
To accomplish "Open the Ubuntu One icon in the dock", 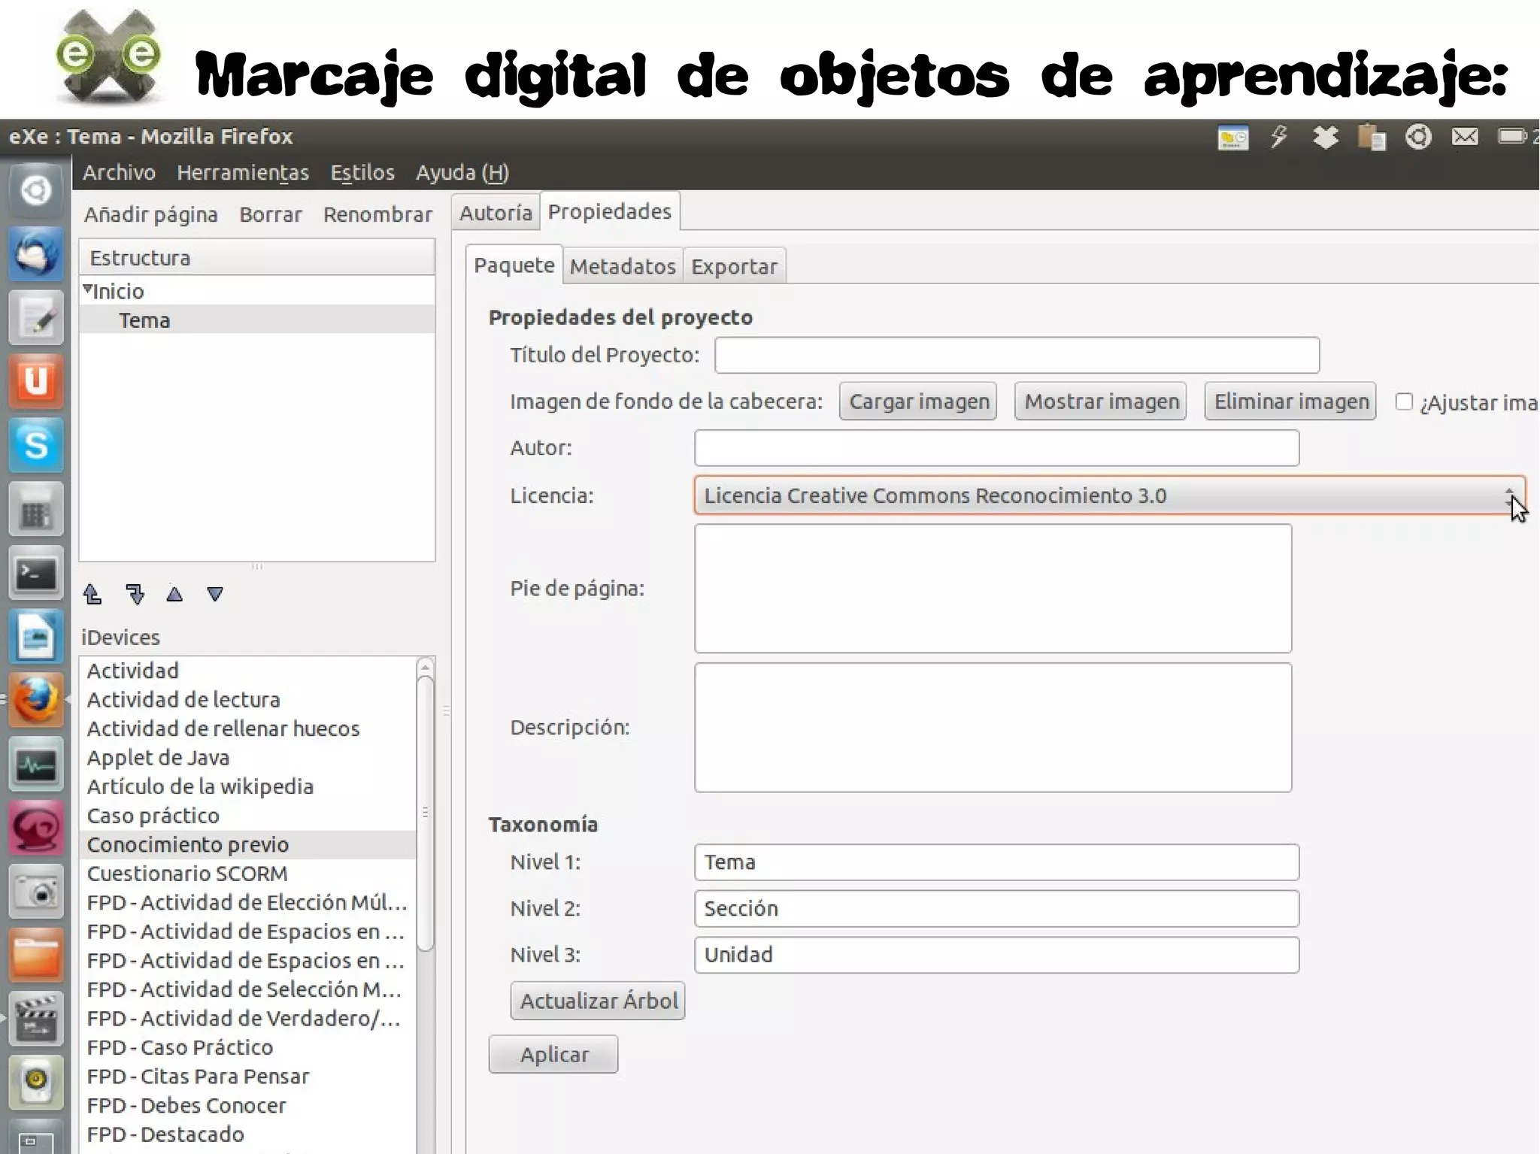I will [35, 381].
